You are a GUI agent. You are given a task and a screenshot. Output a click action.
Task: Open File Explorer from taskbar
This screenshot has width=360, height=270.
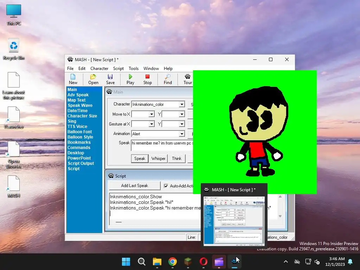pyautogui.click(x=157, y=262)
